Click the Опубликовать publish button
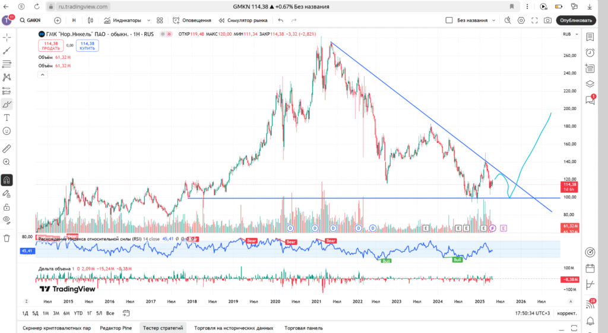608x333 pixels. tap(576, 20)
